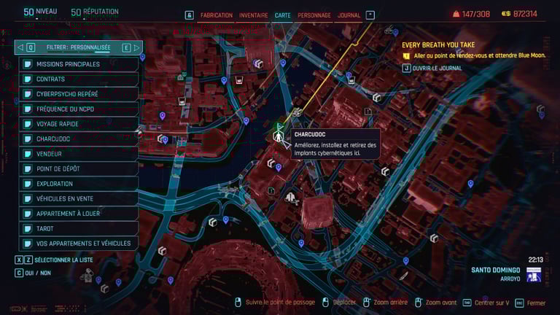Click Ouvrir le journal
This screenshot has height=315, width=560.
click(437, 69)
